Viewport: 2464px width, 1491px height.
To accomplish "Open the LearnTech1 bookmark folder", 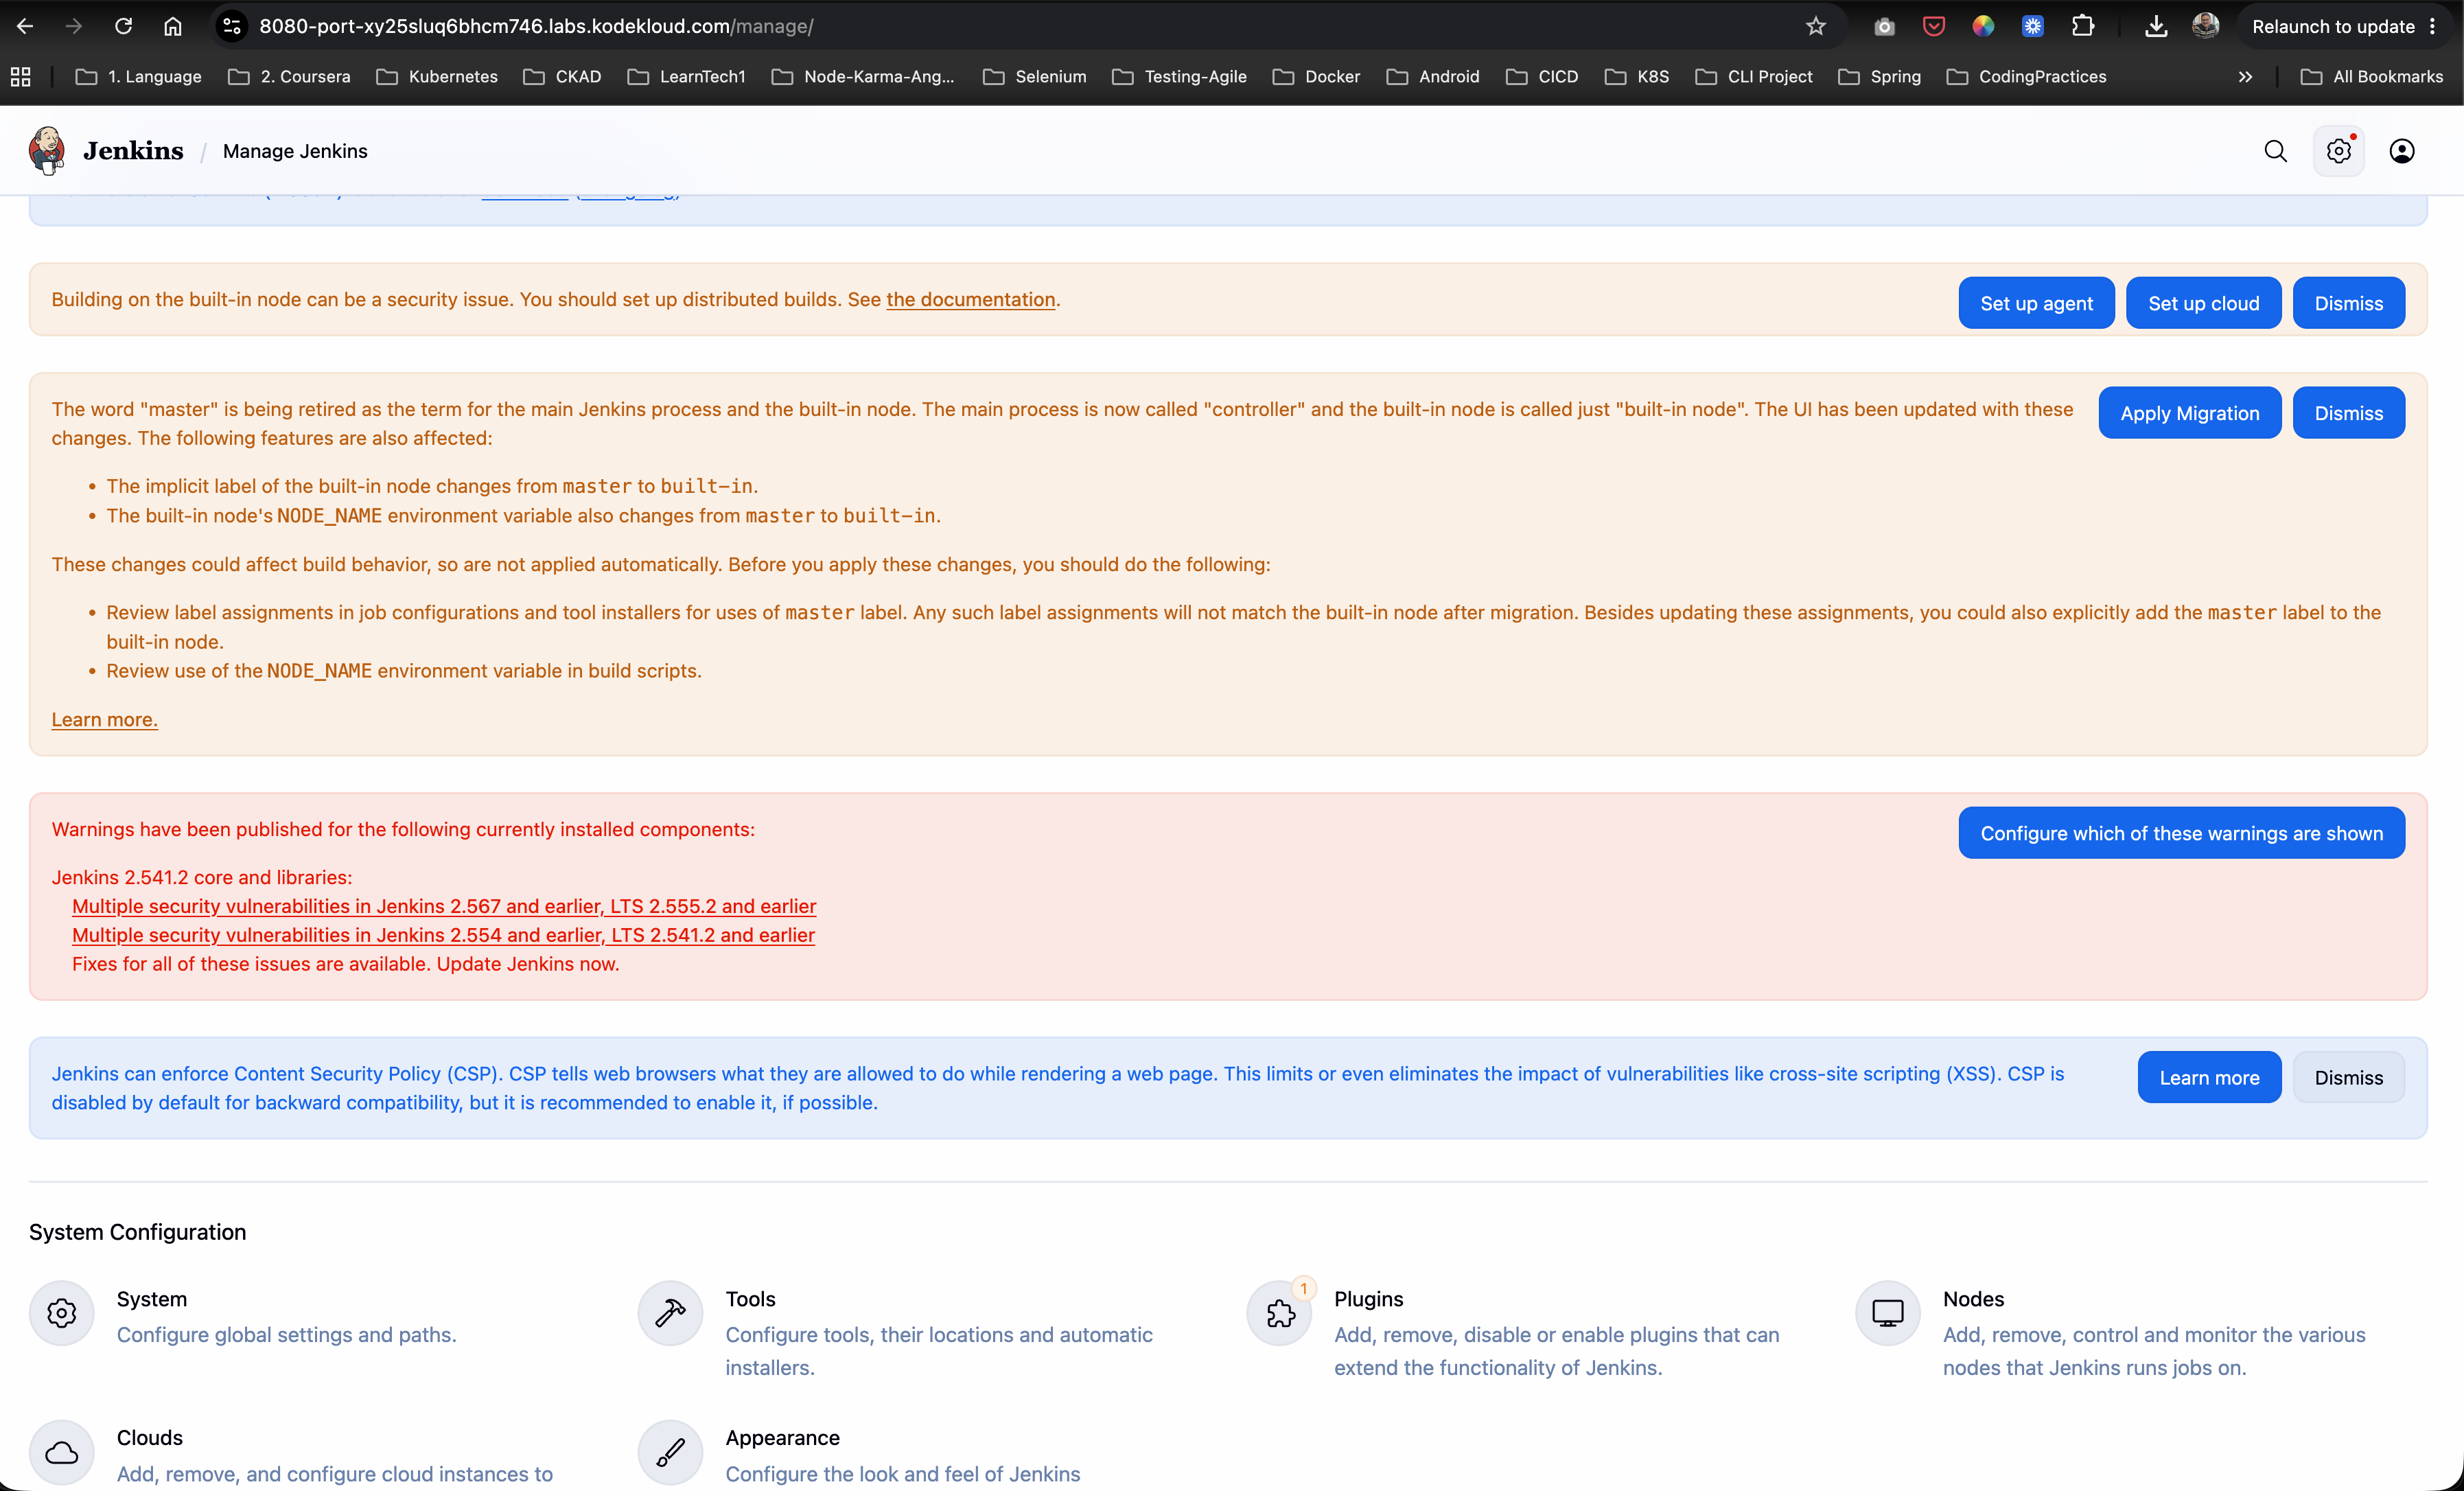I will (x=686, y=76).
